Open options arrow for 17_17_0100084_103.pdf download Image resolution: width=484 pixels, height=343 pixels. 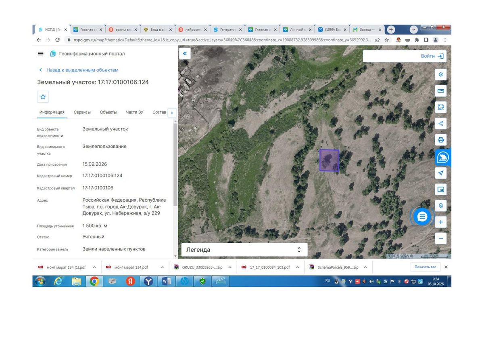pyautogui.click(x=298, y=267)
